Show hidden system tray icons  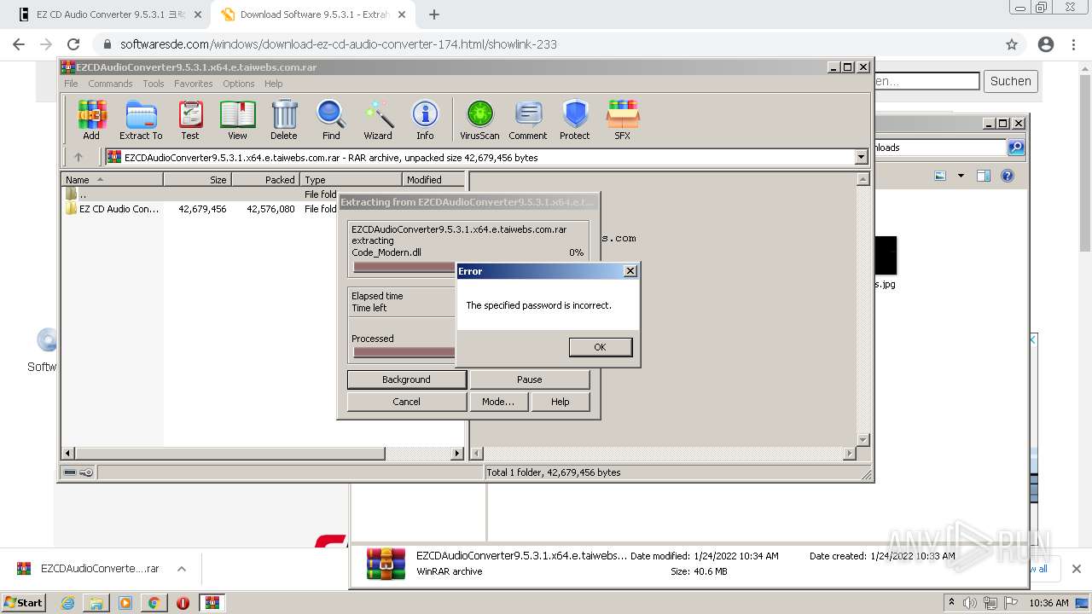[x=951, y=603]
